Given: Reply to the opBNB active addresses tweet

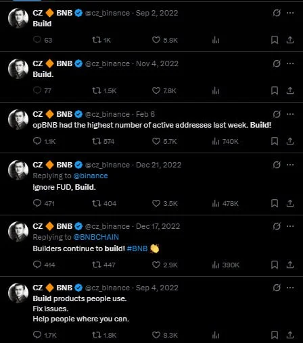Looking at the screenshot, I should 37,141.
